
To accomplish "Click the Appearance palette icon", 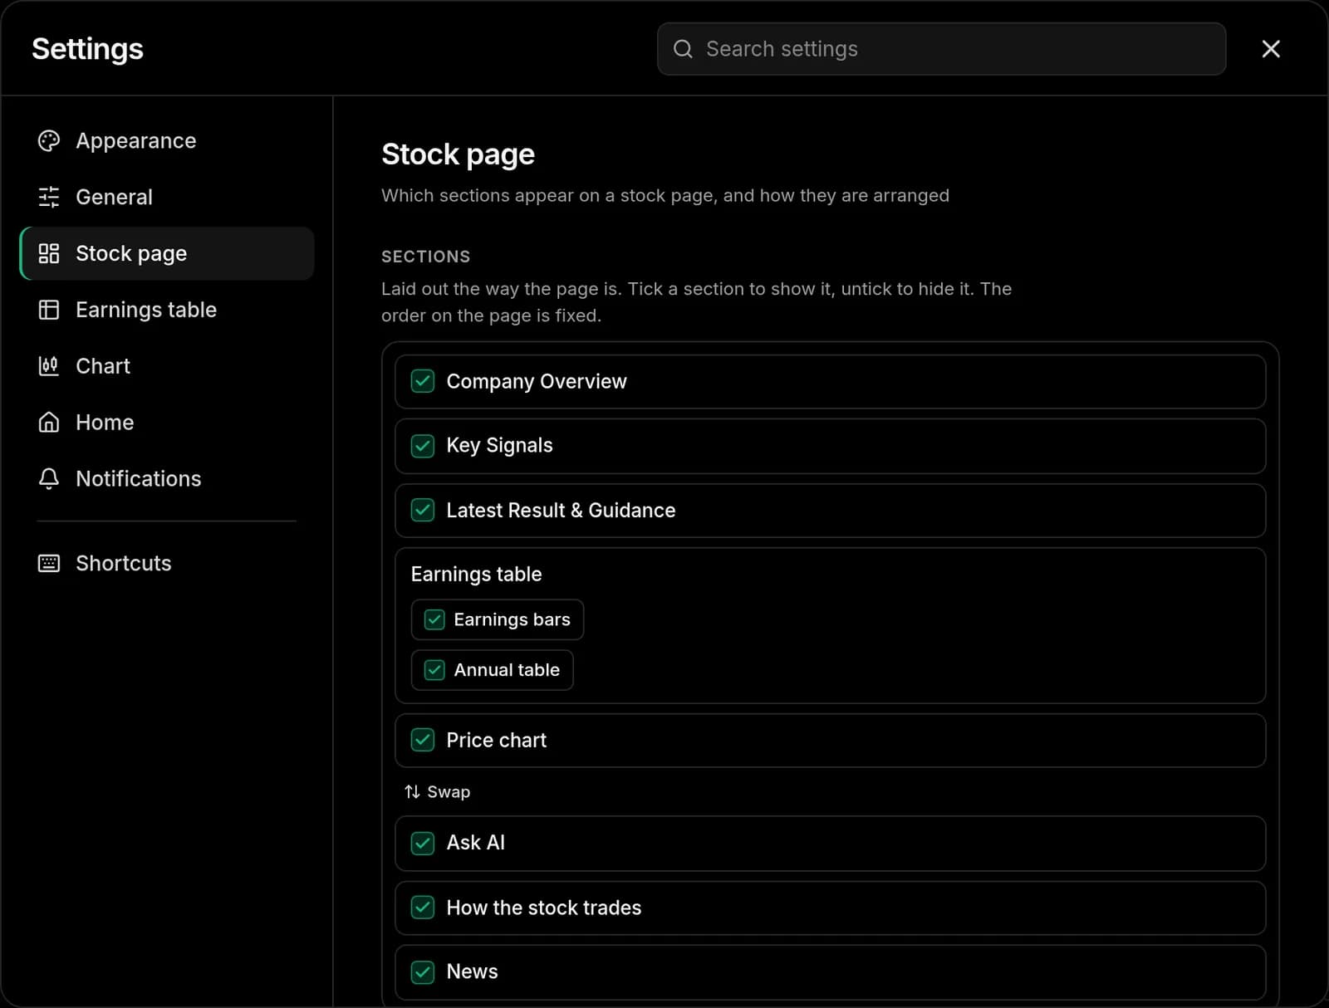I will tap(49, 141).
